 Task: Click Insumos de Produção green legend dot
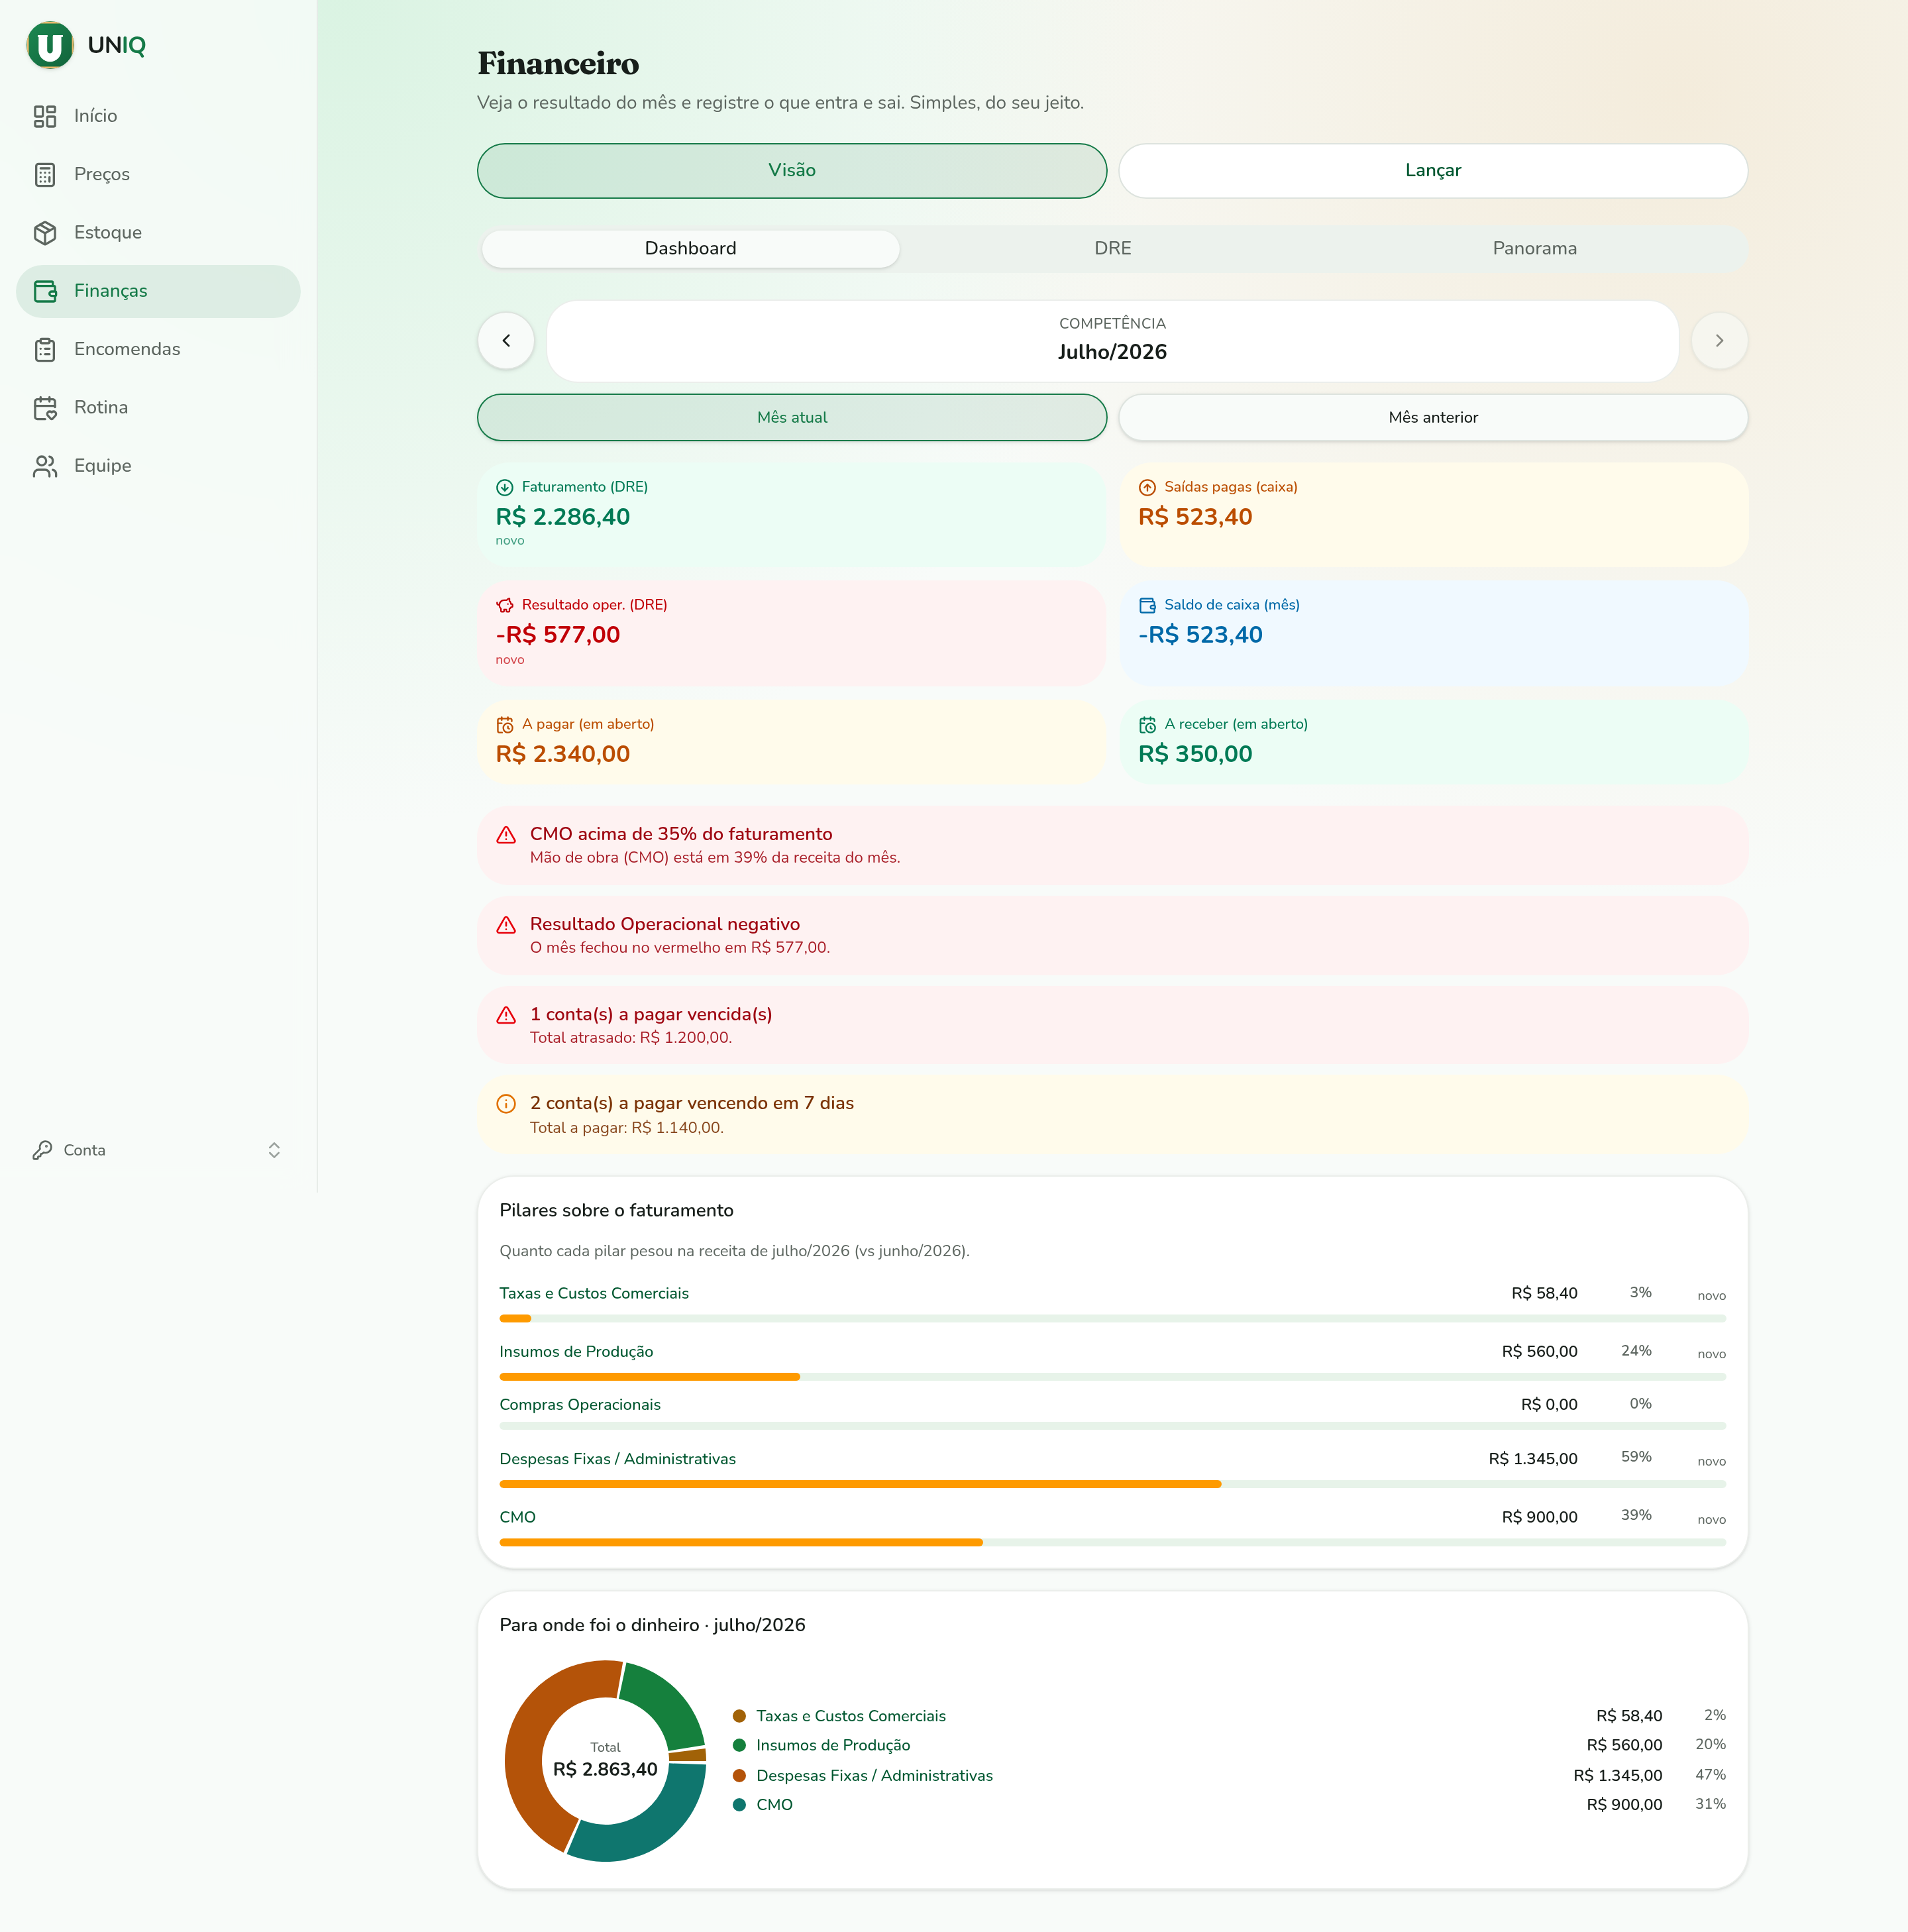[739, 1745]
